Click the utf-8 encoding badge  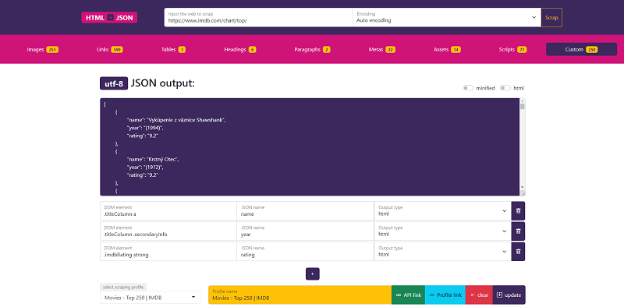tap(114, 84)
